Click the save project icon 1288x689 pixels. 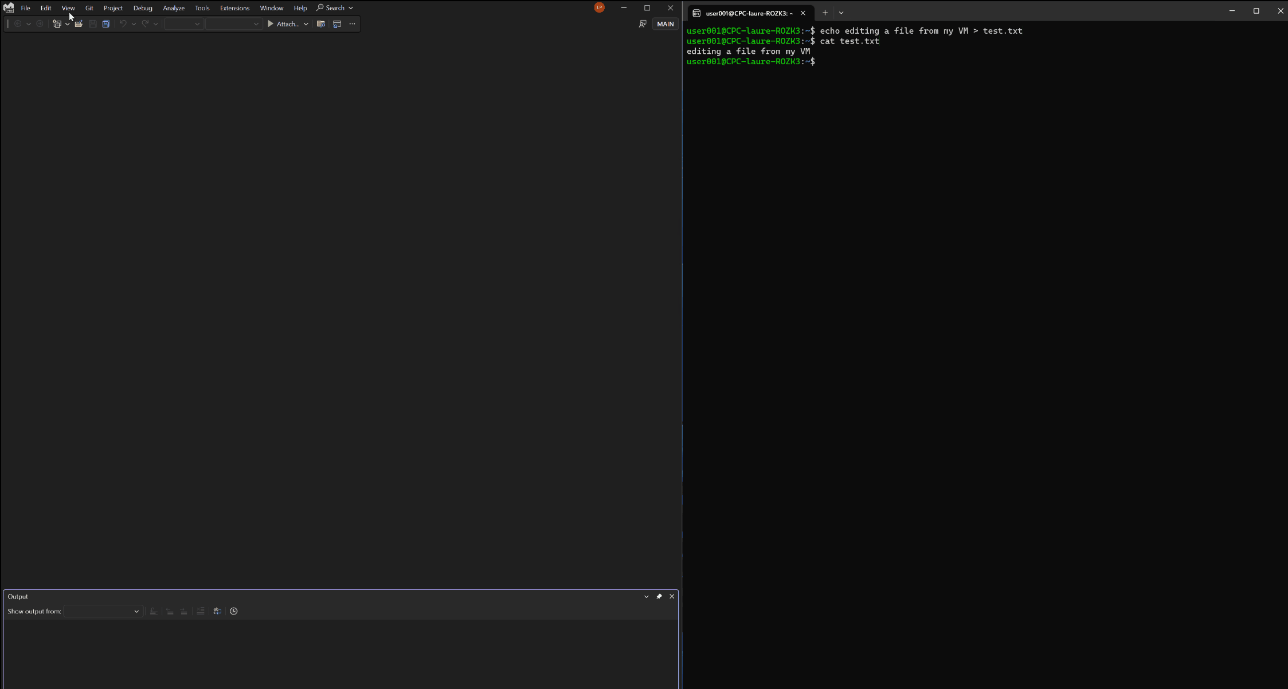[x=105, y=24]
